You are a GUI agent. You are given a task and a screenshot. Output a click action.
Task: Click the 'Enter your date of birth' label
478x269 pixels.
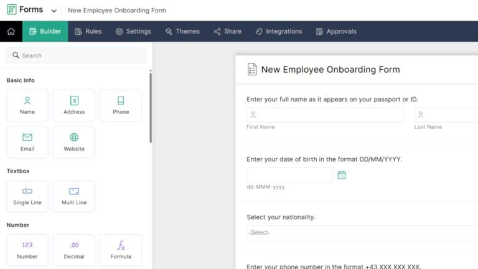(324, 159)
